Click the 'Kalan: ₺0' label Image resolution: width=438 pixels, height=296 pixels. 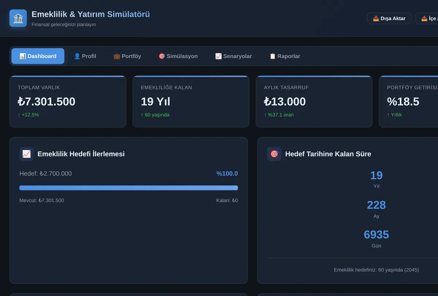pyautogui.click(x=227, y=200)
